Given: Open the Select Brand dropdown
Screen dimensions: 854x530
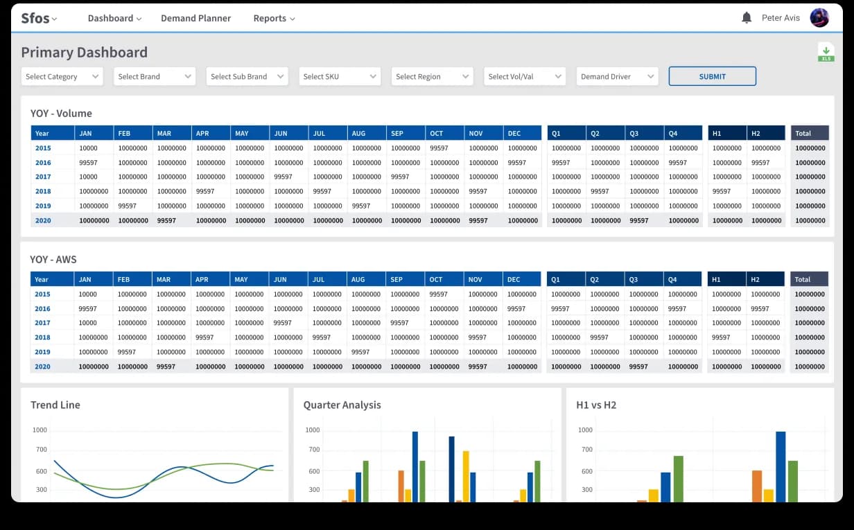Looking at the screenshot, I should click(155, 76).
